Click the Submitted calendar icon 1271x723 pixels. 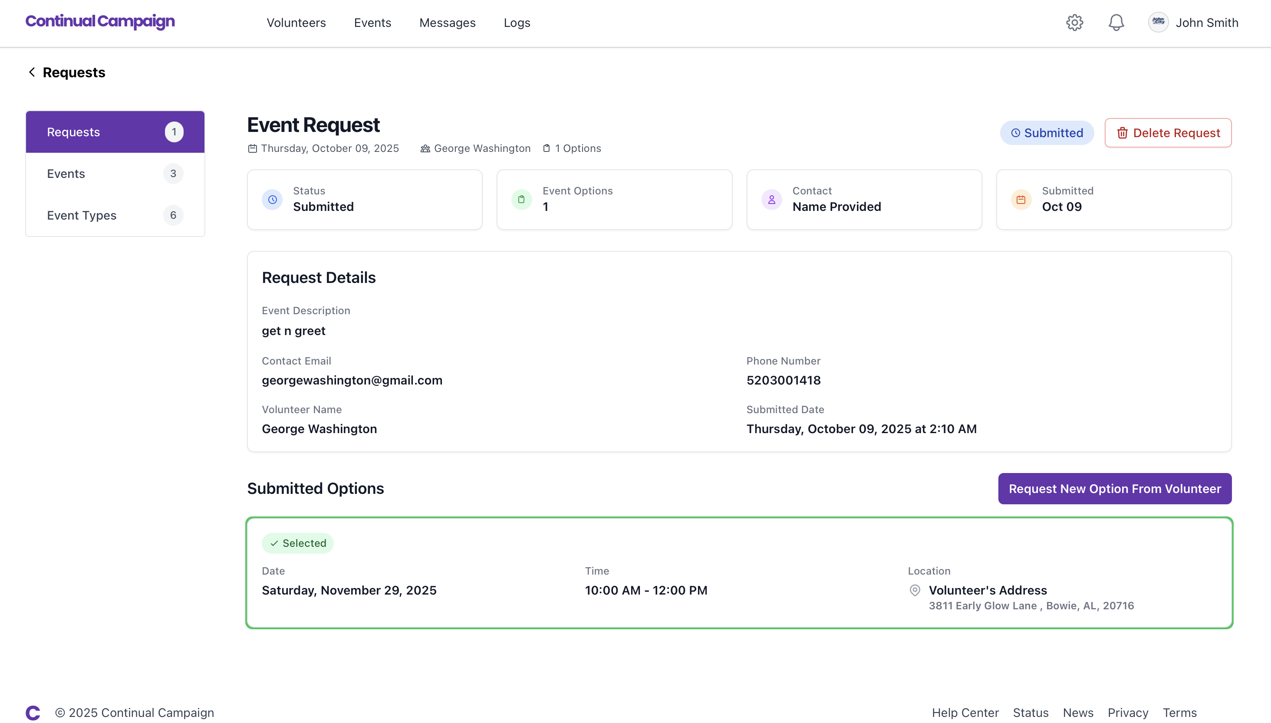(1021, 200)
